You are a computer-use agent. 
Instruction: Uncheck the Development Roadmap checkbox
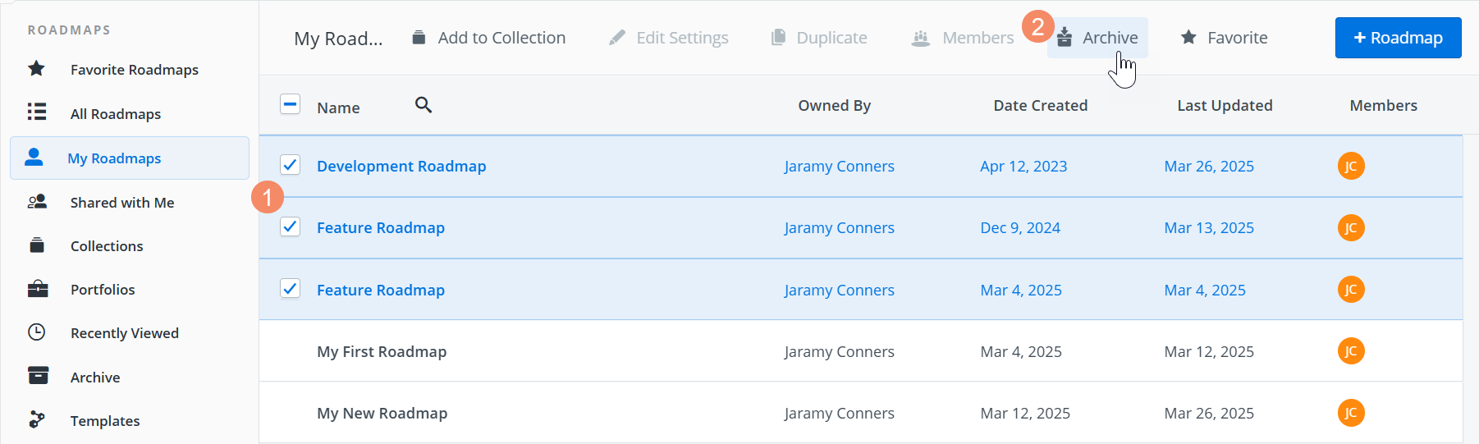290,165
